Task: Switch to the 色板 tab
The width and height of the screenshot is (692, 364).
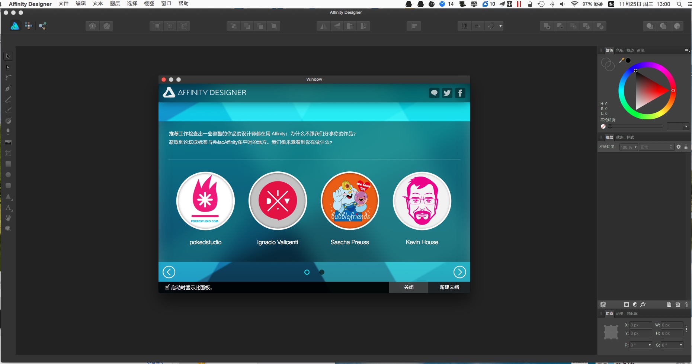Action: coord(619,50)
